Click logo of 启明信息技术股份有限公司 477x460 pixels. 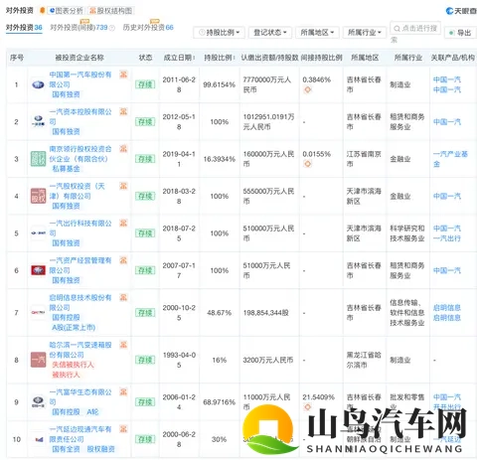tap(38, 313)
